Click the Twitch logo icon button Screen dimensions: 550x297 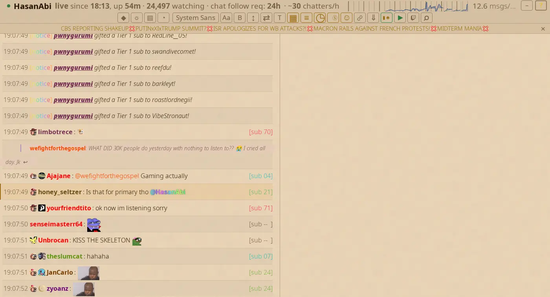413,18
